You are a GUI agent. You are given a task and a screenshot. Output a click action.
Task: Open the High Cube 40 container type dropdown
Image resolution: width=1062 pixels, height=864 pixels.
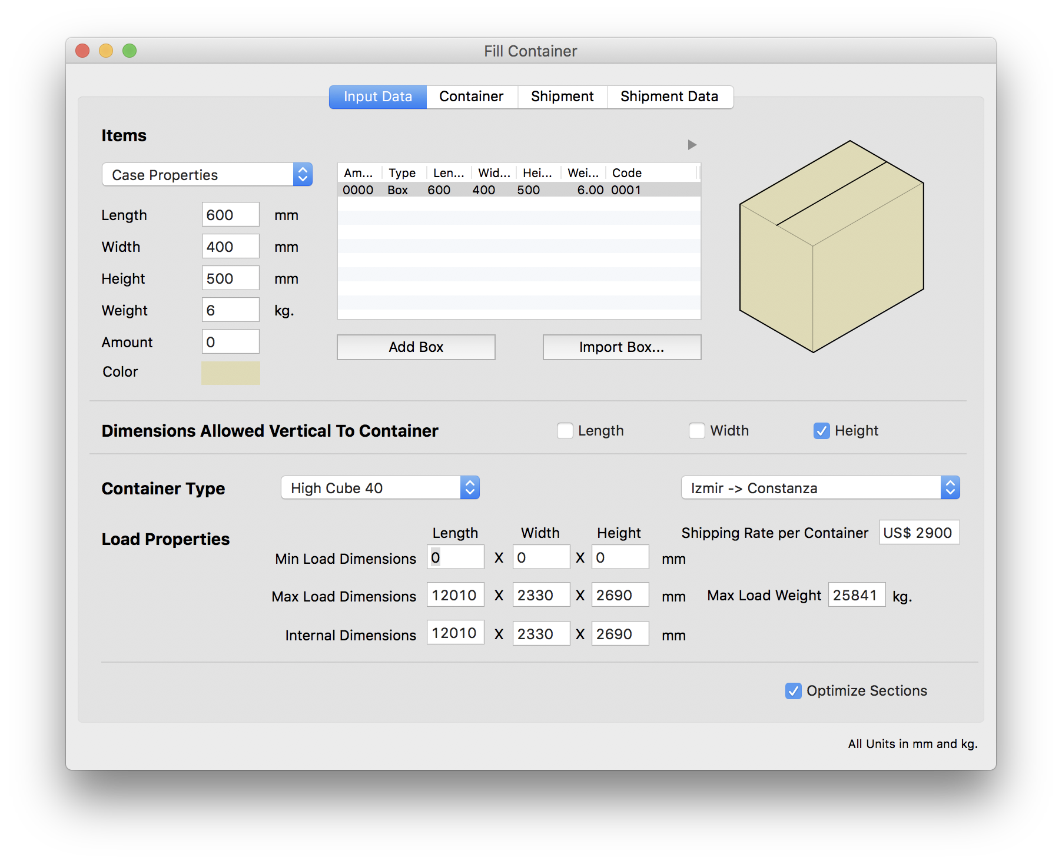tap(380, 488)
